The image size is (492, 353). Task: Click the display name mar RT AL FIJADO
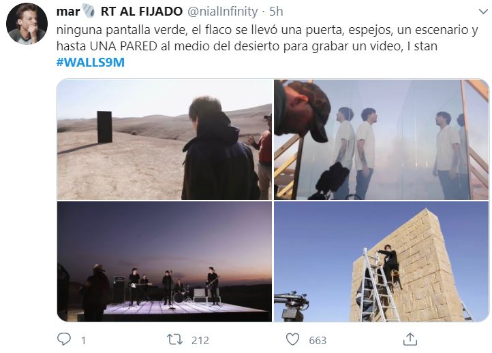tap(119, 12)
